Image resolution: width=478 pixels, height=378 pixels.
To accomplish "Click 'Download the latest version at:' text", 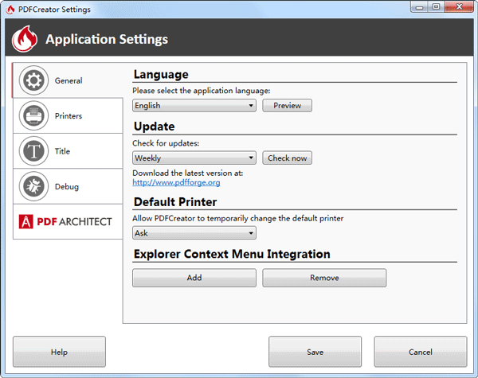I will [x=188, y=173].
